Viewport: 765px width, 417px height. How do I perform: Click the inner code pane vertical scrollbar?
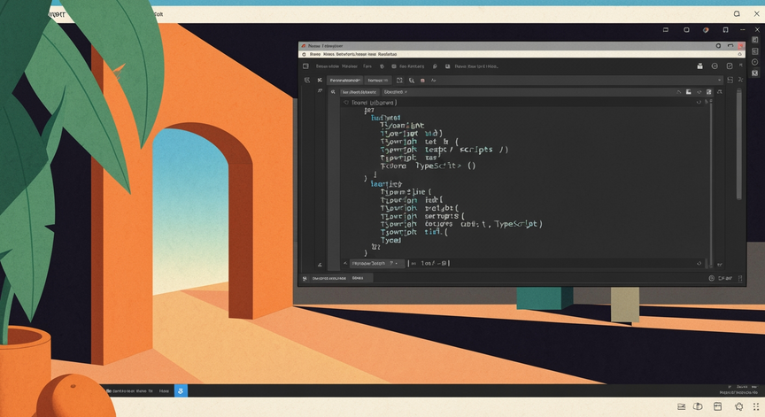point(711,183)
